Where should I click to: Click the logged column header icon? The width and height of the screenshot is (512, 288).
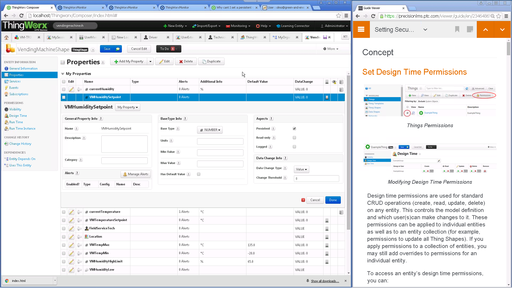(341, 82)
